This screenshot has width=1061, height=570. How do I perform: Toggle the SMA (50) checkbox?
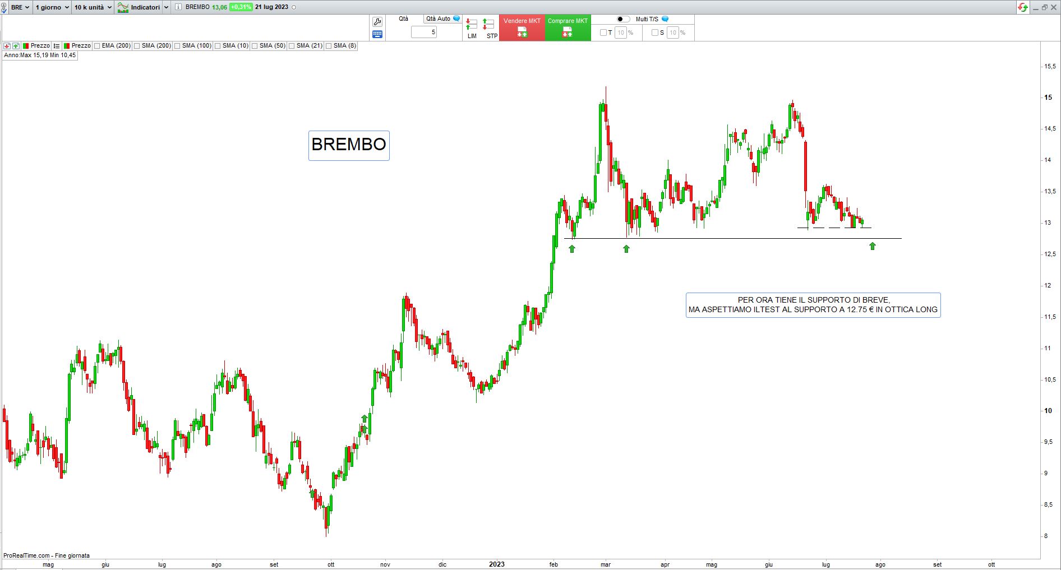[255, 46]
